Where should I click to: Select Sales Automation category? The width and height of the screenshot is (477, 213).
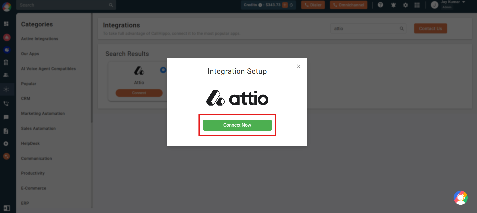pos(38,128)
